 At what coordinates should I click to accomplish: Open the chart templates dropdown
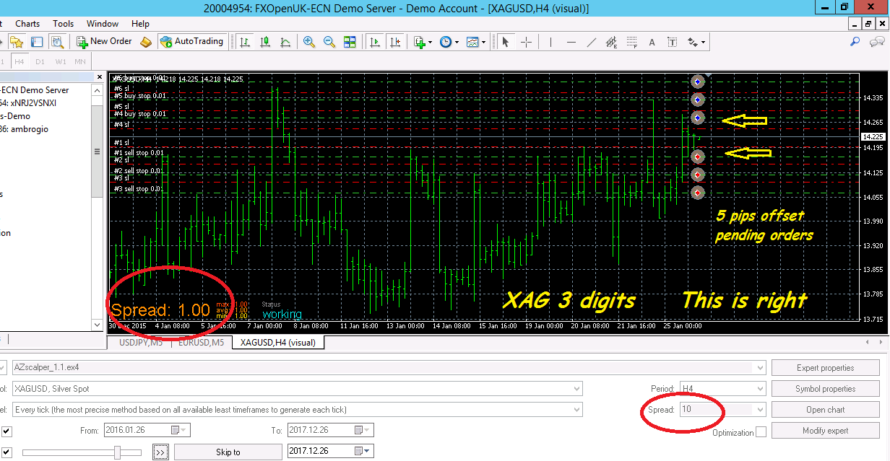pyautogui.click(x=475, y=42)
